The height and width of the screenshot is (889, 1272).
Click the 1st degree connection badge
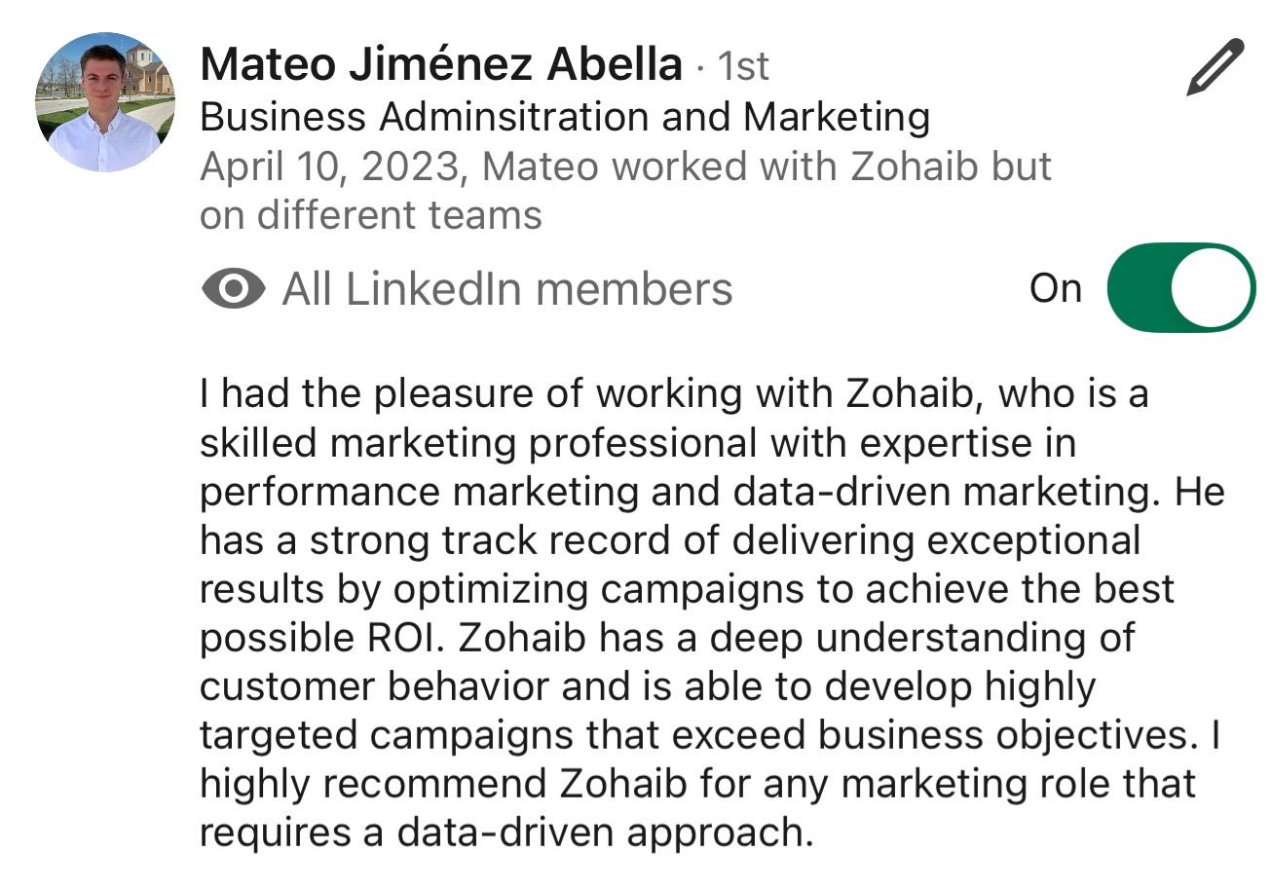[743, 67]
